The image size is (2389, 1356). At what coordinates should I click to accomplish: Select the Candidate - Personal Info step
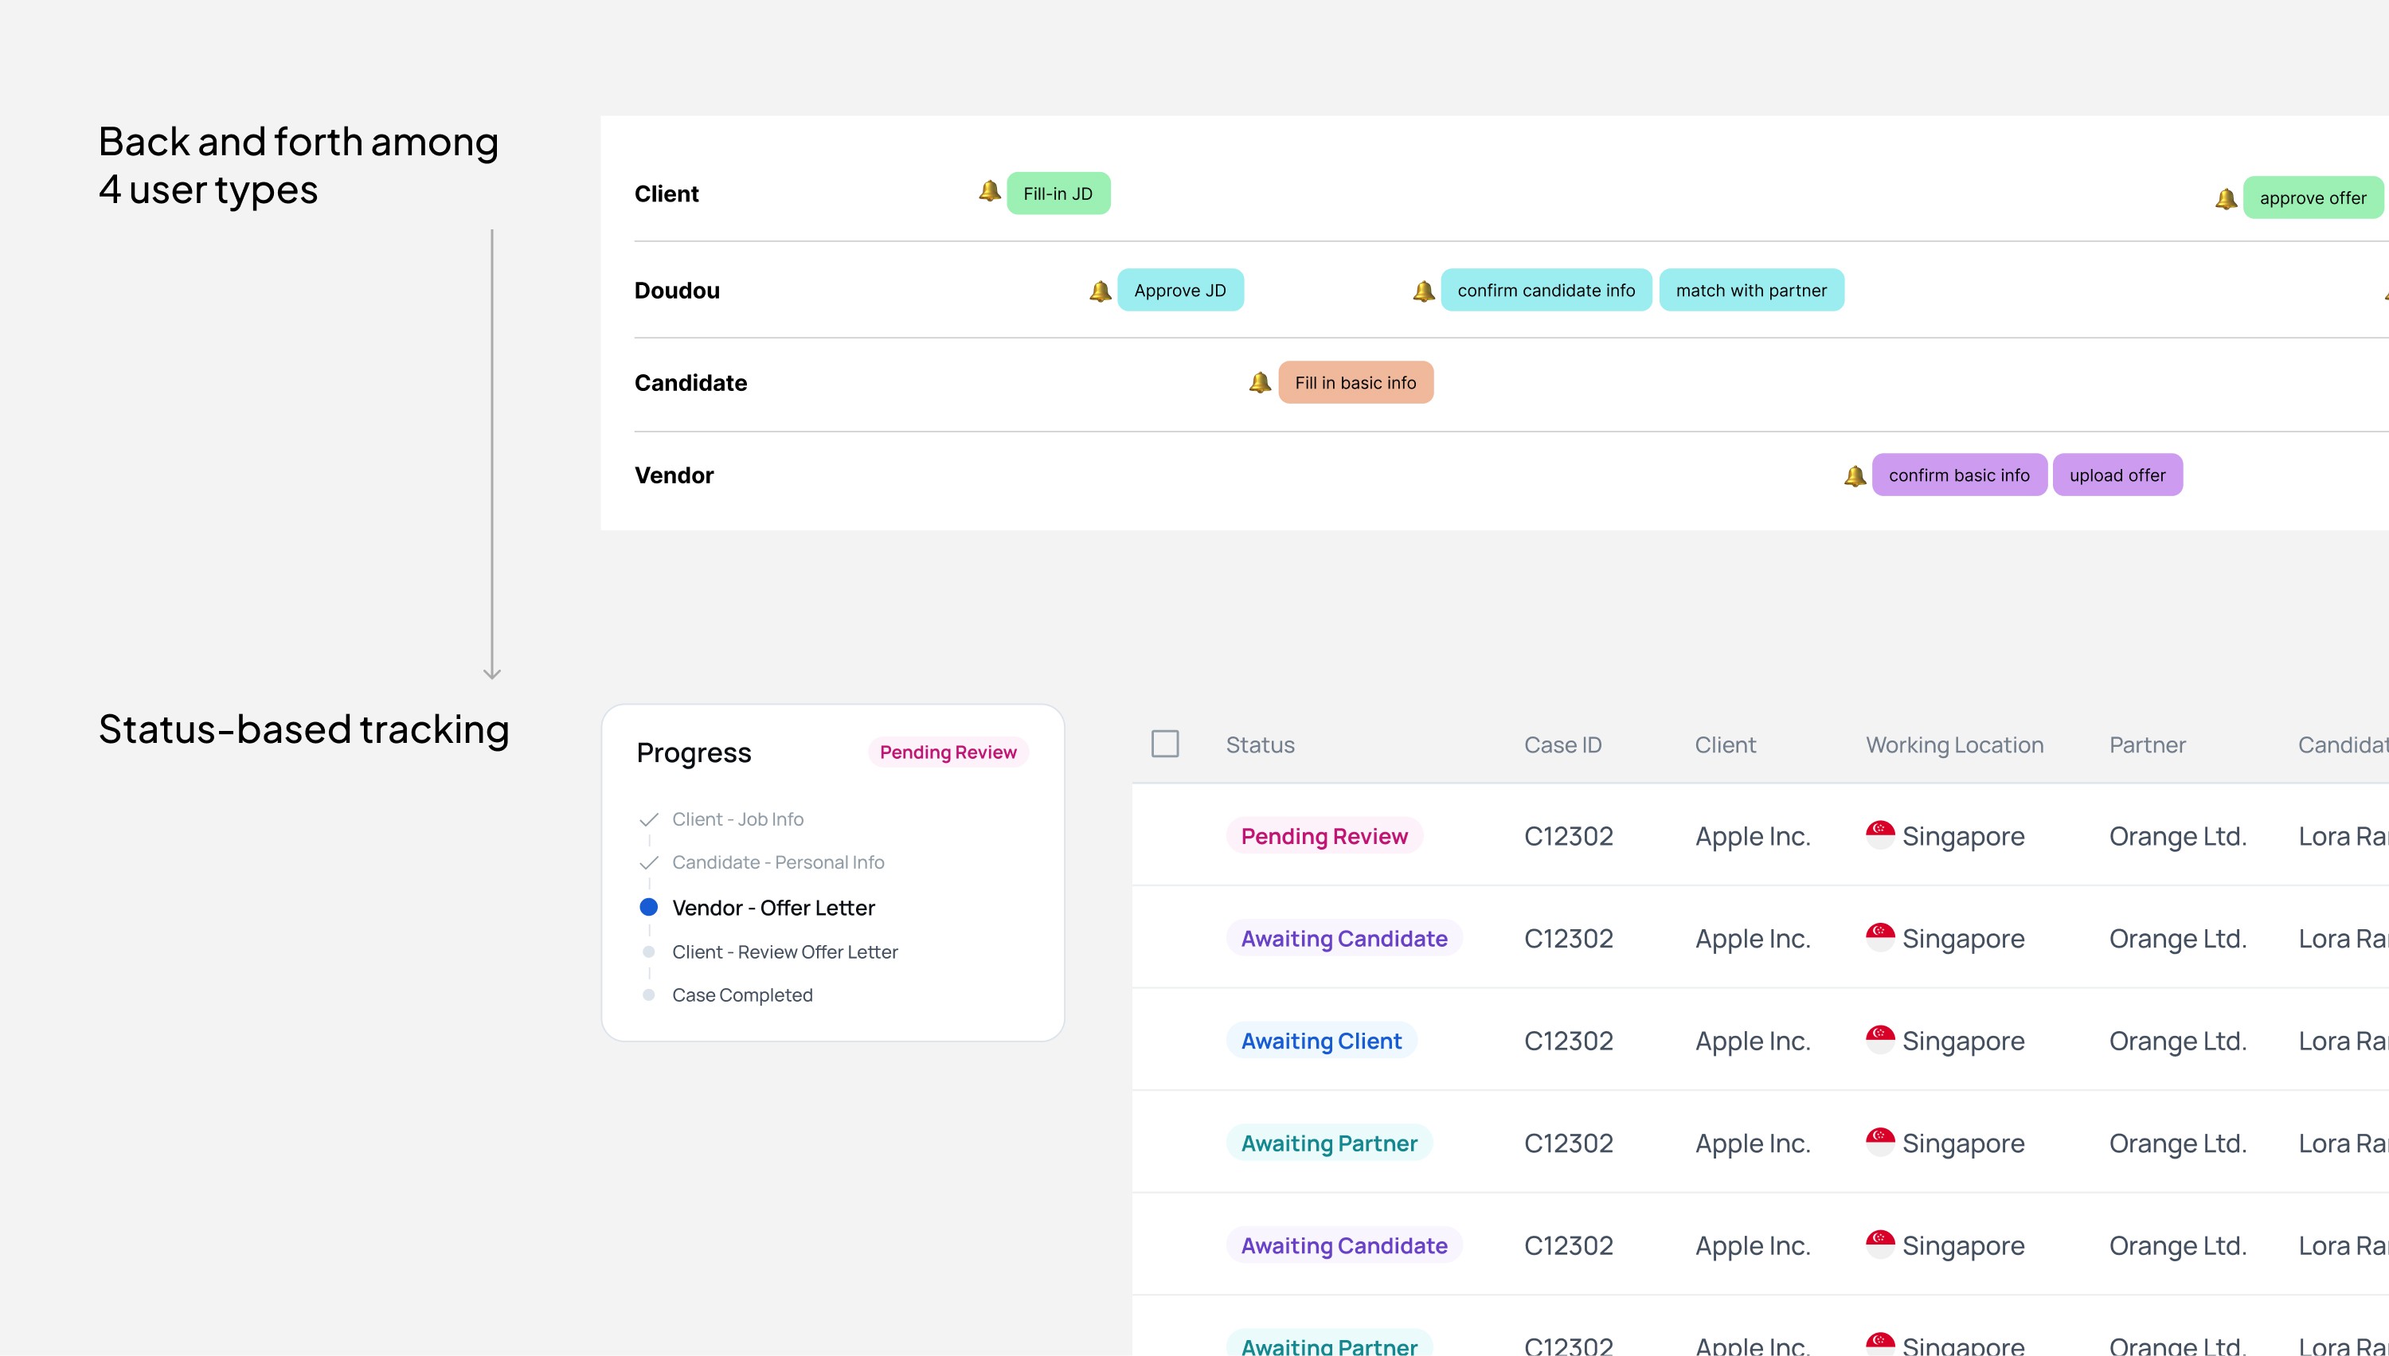coord(779,862)
